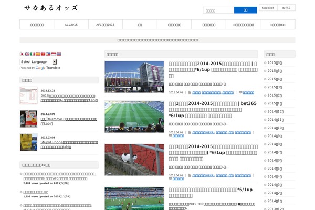Open the stadium exterior article thumbnail

coord(134,77)
